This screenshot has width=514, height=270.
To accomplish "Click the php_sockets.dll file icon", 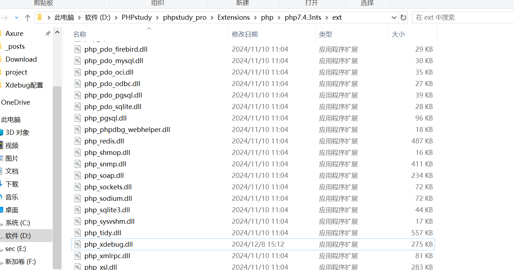I will point(78,187).
